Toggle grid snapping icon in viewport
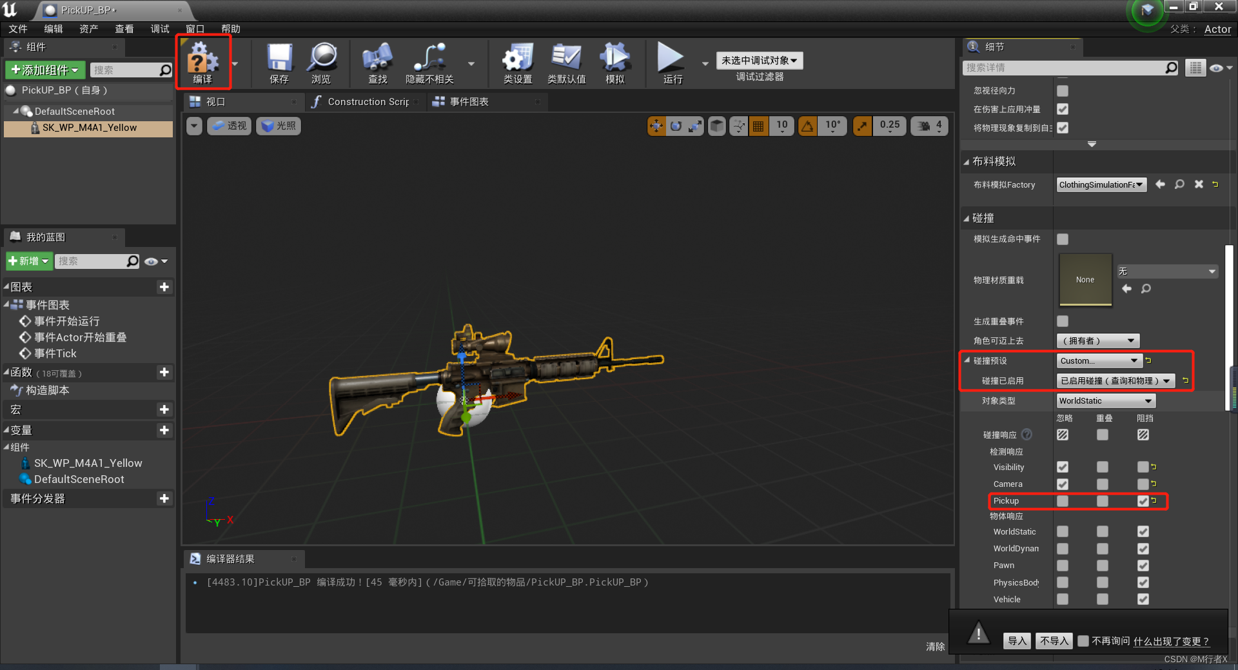The height and width of the screenshot is (670, 1238). (x=758, y=126)
